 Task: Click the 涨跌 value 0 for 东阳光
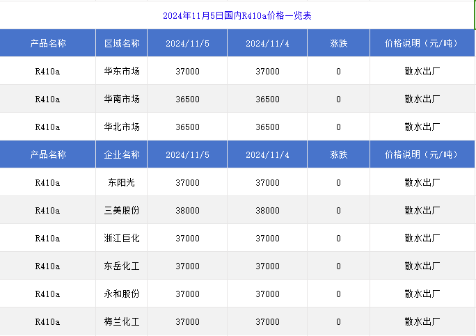click(338, 183)
